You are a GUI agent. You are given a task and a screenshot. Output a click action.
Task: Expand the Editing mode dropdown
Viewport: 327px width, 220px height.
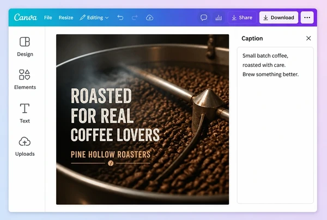[x=94, y=17]
